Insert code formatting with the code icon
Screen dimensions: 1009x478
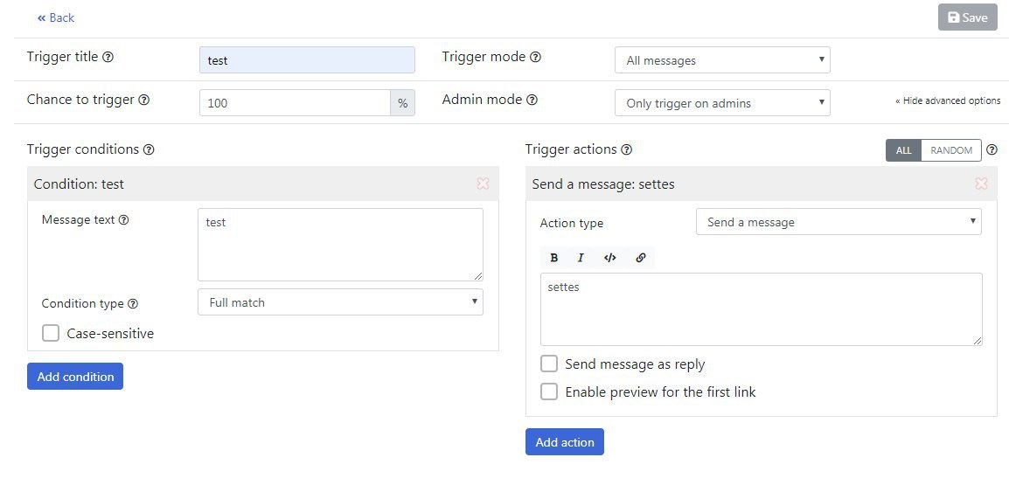[610, 258]
